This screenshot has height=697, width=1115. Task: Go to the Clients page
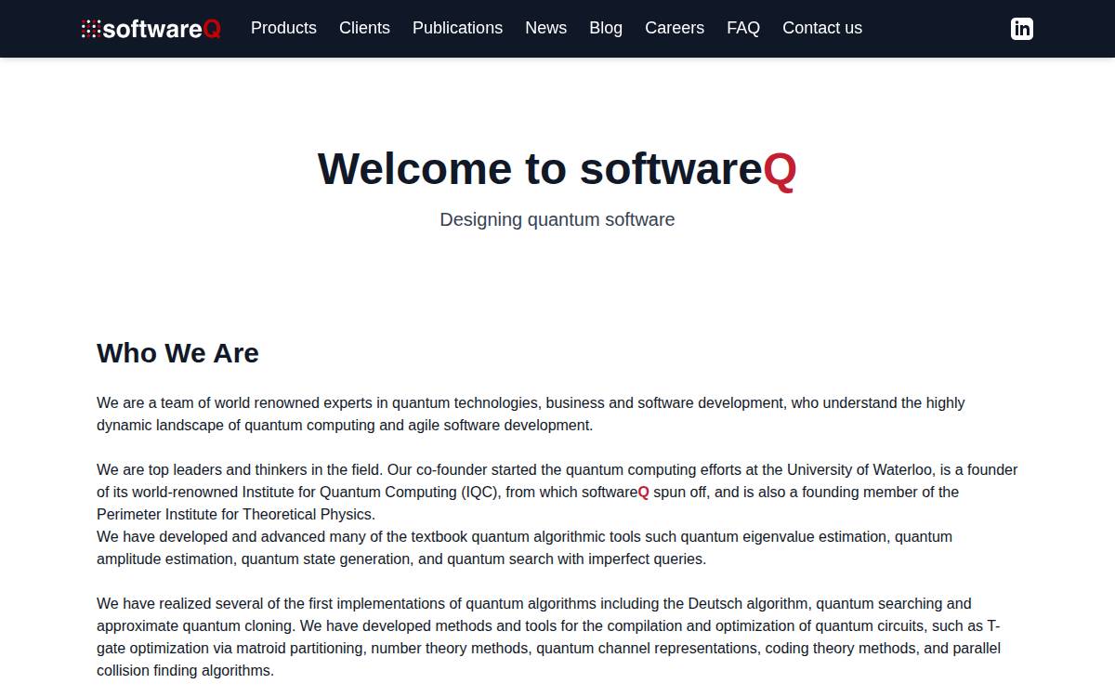click(364, 28)
